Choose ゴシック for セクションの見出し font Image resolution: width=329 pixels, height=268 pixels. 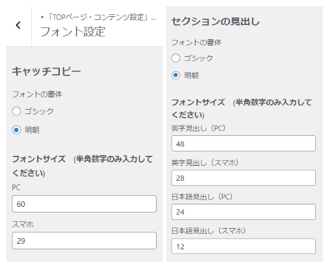(176, 58)
